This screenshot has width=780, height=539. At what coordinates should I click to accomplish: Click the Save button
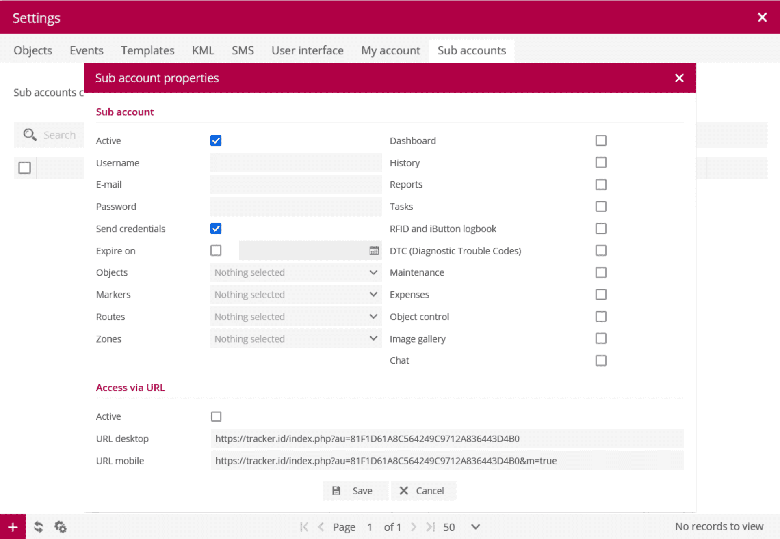(355, 491)
